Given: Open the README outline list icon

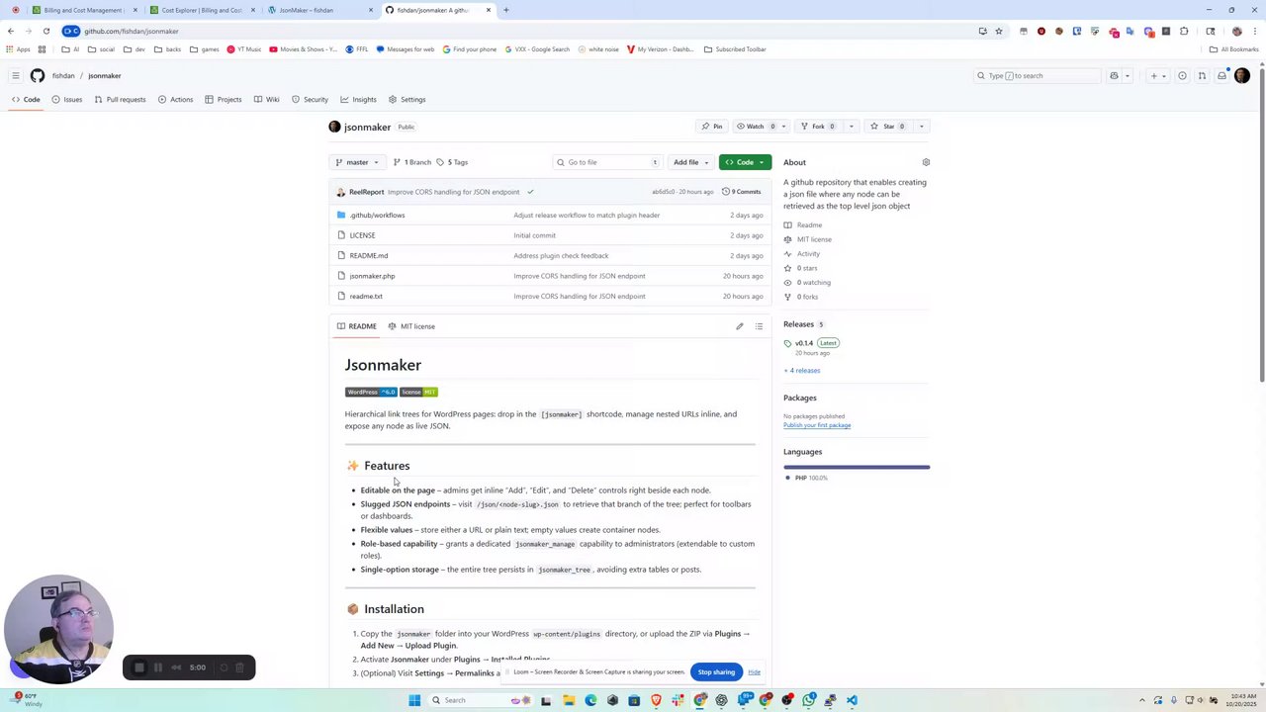Looking at the screenshot, I should [759, 326].
